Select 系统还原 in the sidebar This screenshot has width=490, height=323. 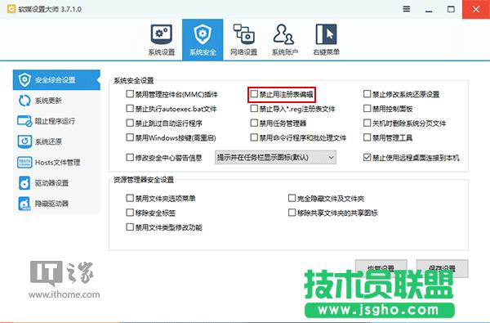56,141
